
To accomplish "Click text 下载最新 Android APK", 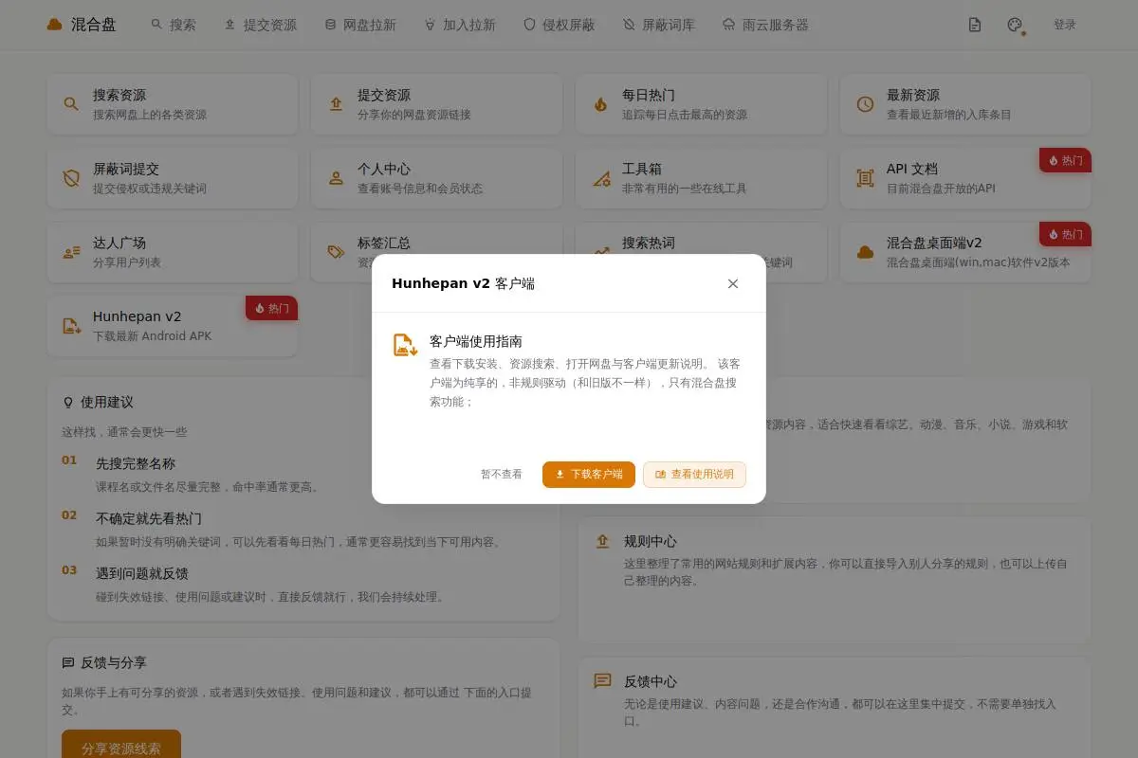I will [153, 336].
